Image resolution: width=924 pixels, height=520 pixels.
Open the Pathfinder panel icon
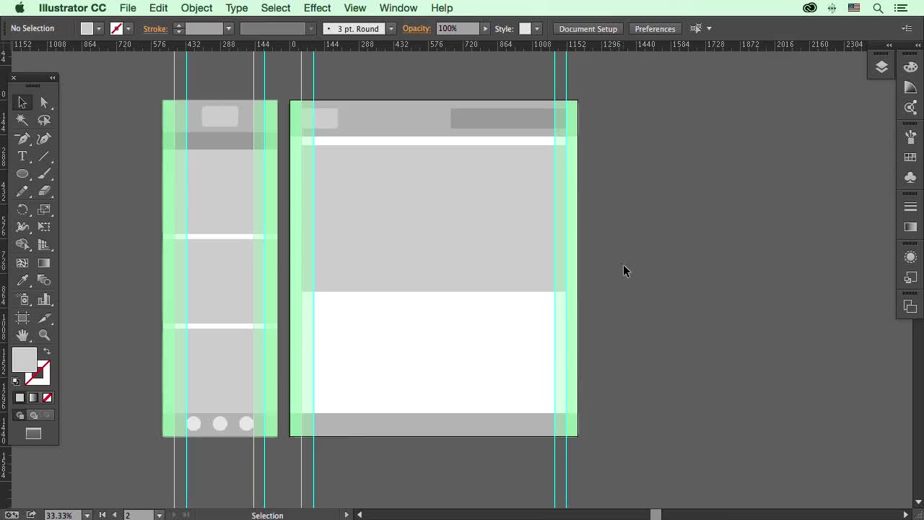point(910,307)
